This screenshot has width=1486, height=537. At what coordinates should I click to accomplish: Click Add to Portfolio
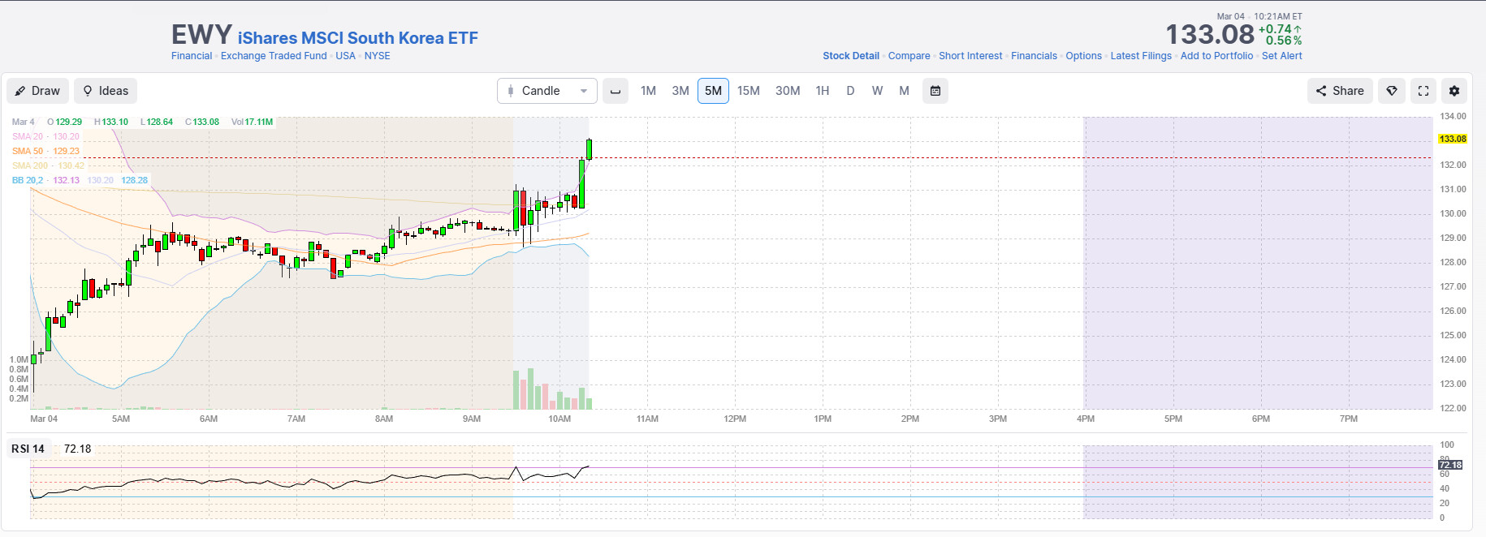point(1216,56)
